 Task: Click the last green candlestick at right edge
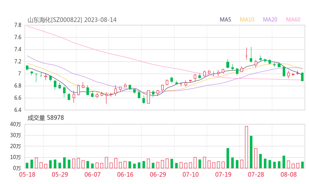tap(302, 77)
